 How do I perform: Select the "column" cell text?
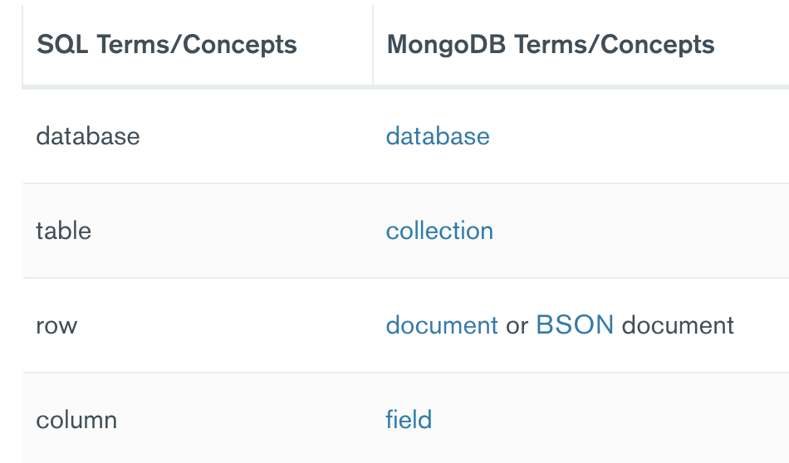click(x=76, y=420)
